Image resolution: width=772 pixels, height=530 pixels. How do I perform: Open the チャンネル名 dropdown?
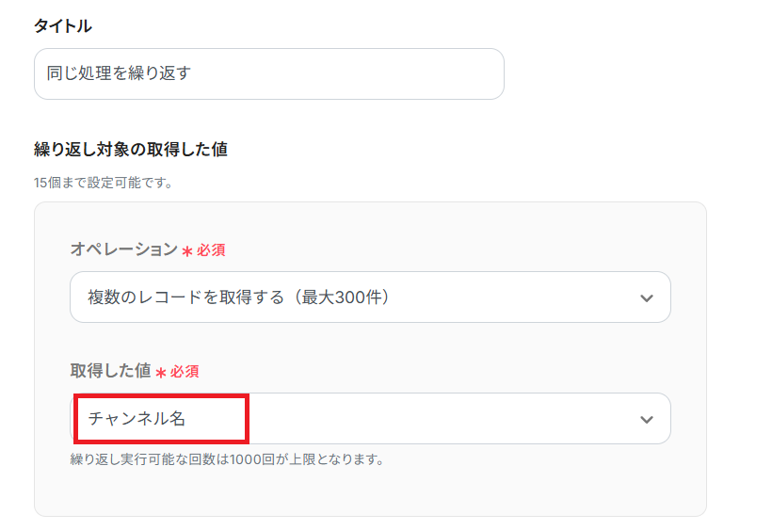click(x=369, y=419)
